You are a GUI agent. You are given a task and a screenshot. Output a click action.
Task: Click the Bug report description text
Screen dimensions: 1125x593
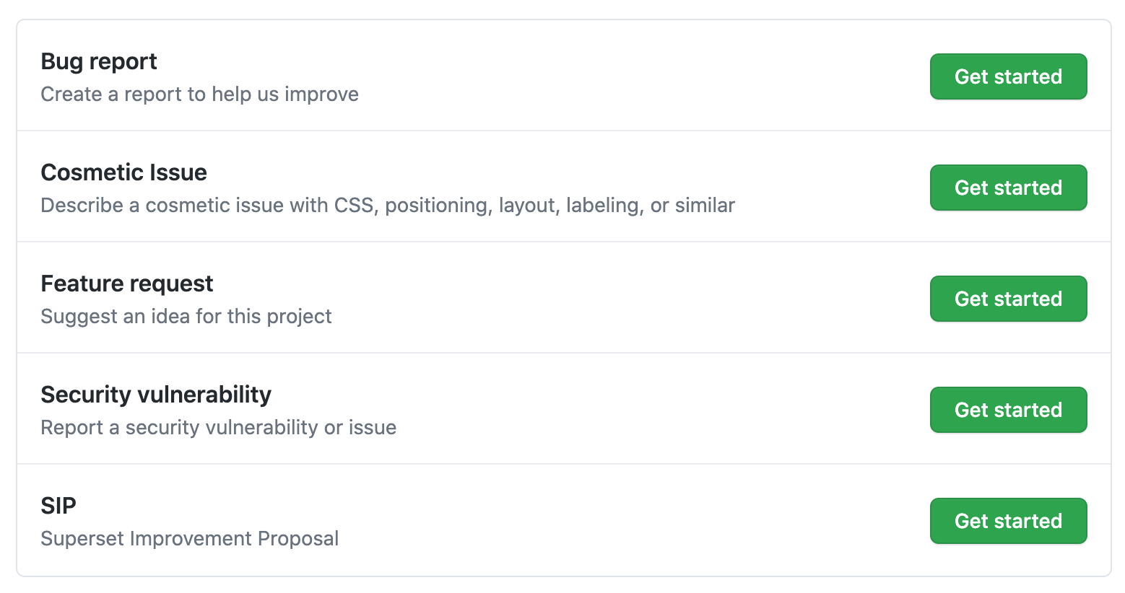(199, 95)
